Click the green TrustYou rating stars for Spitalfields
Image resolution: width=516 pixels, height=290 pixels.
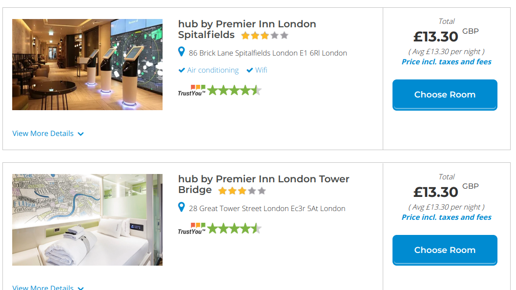(234, 90)
